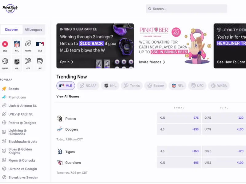Open See How To Earn loyalty banner

point(231,62)
